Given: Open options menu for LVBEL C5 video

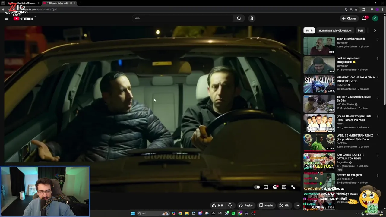Looking at the screenshot, I should tap(378, 136).
